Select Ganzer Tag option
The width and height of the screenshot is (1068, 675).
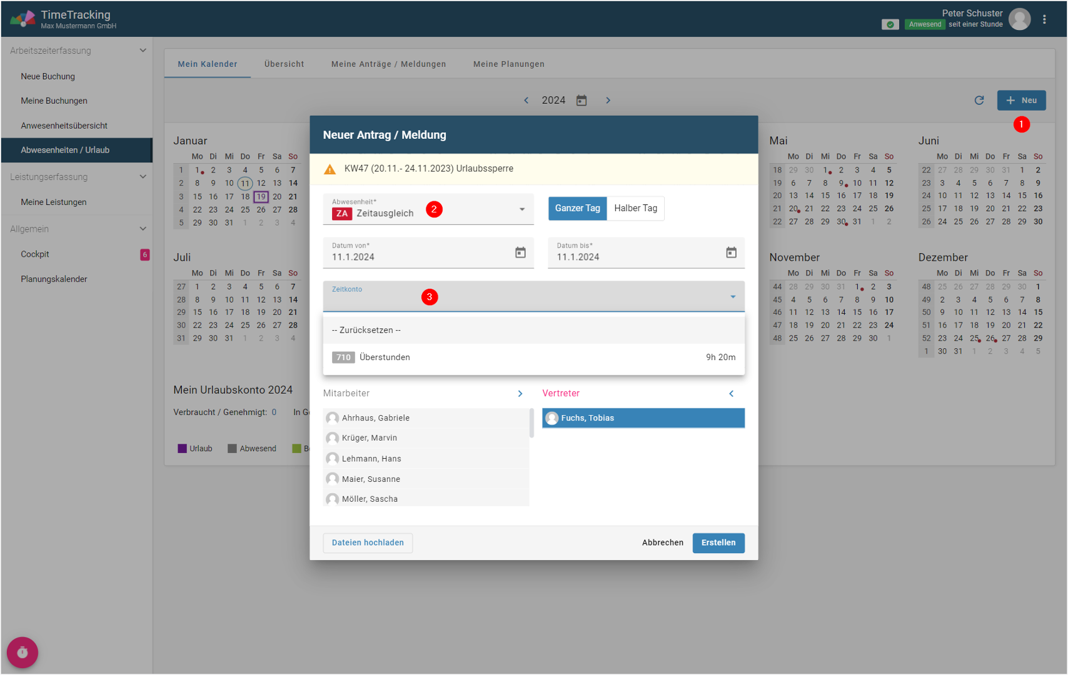pyautogui.click(x=577, y=208)
